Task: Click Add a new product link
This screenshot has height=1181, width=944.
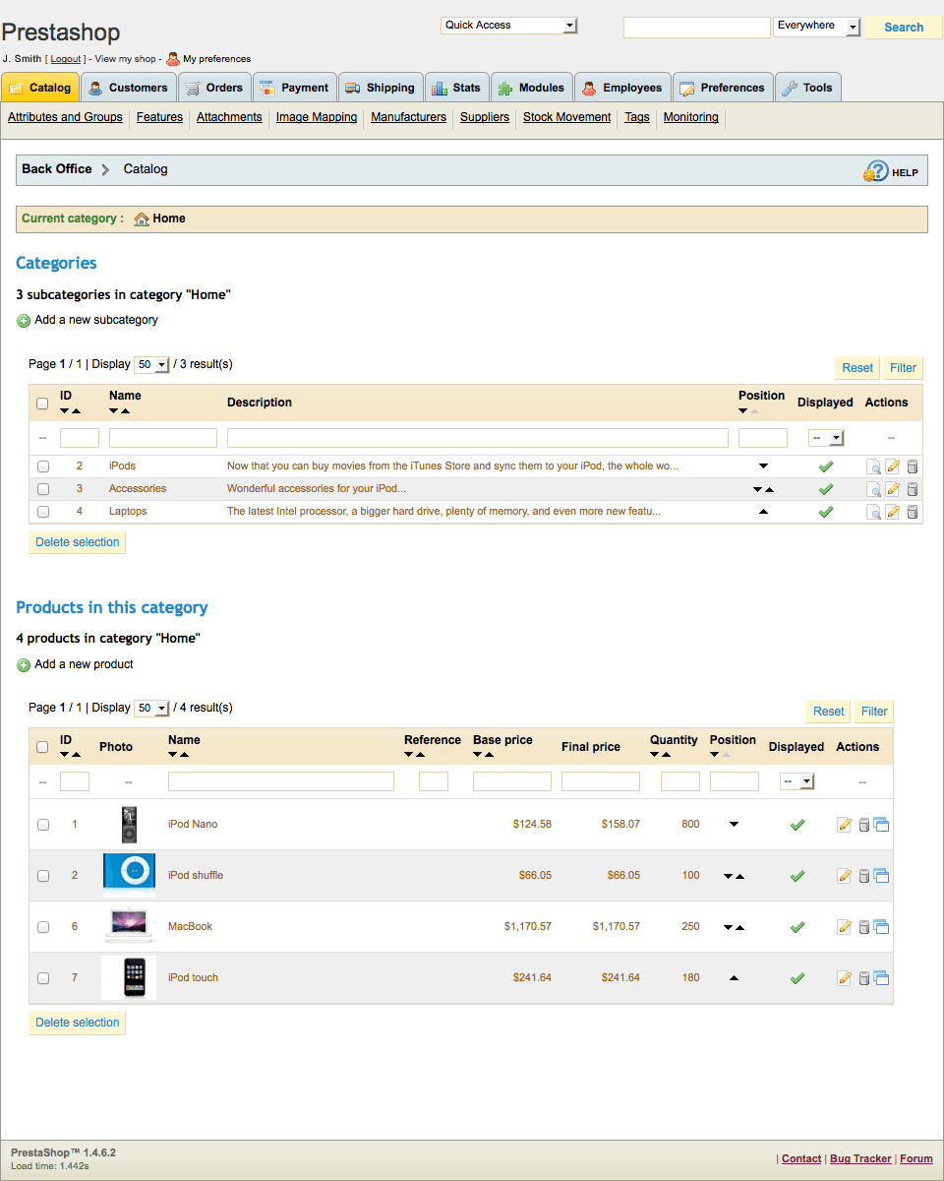Action: click(84, 664)
